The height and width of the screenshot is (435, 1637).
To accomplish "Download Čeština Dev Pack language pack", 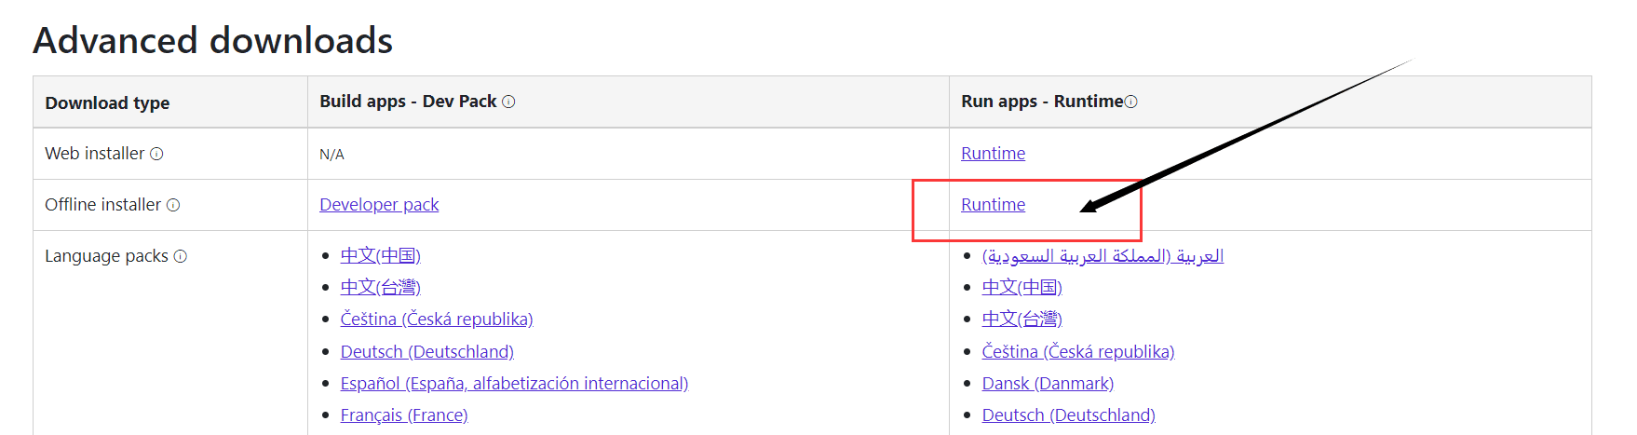I will 437,319.
